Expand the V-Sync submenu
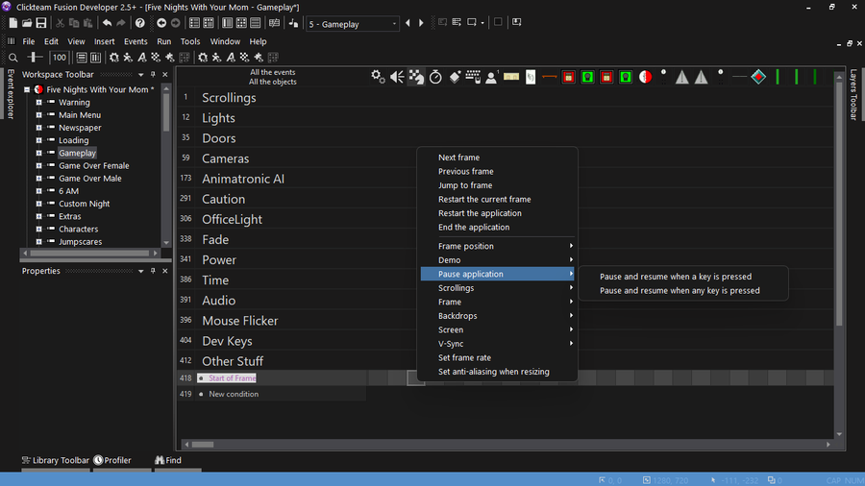This screenshot has width=865, height=486. click(499, 344)
